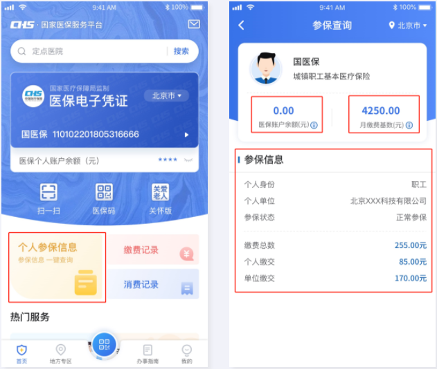Tap info icon beside 月缴费基数(元)

tap(409, 125)
